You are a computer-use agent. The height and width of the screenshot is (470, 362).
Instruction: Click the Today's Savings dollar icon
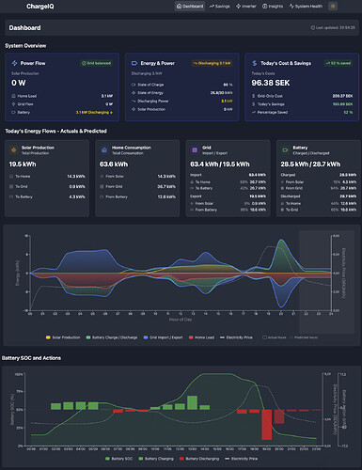[x=254, y=104]
